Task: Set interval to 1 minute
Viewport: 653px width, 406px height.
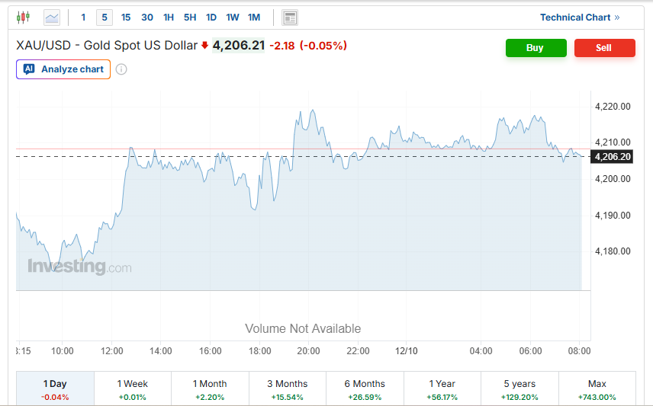Action: 83,18
